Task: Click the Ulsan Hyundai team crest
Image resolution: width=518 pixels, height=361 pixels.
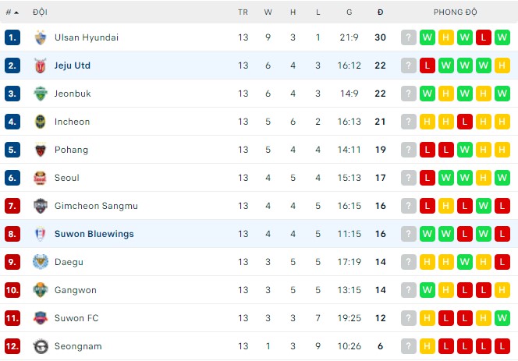Action: click(41, 37)
